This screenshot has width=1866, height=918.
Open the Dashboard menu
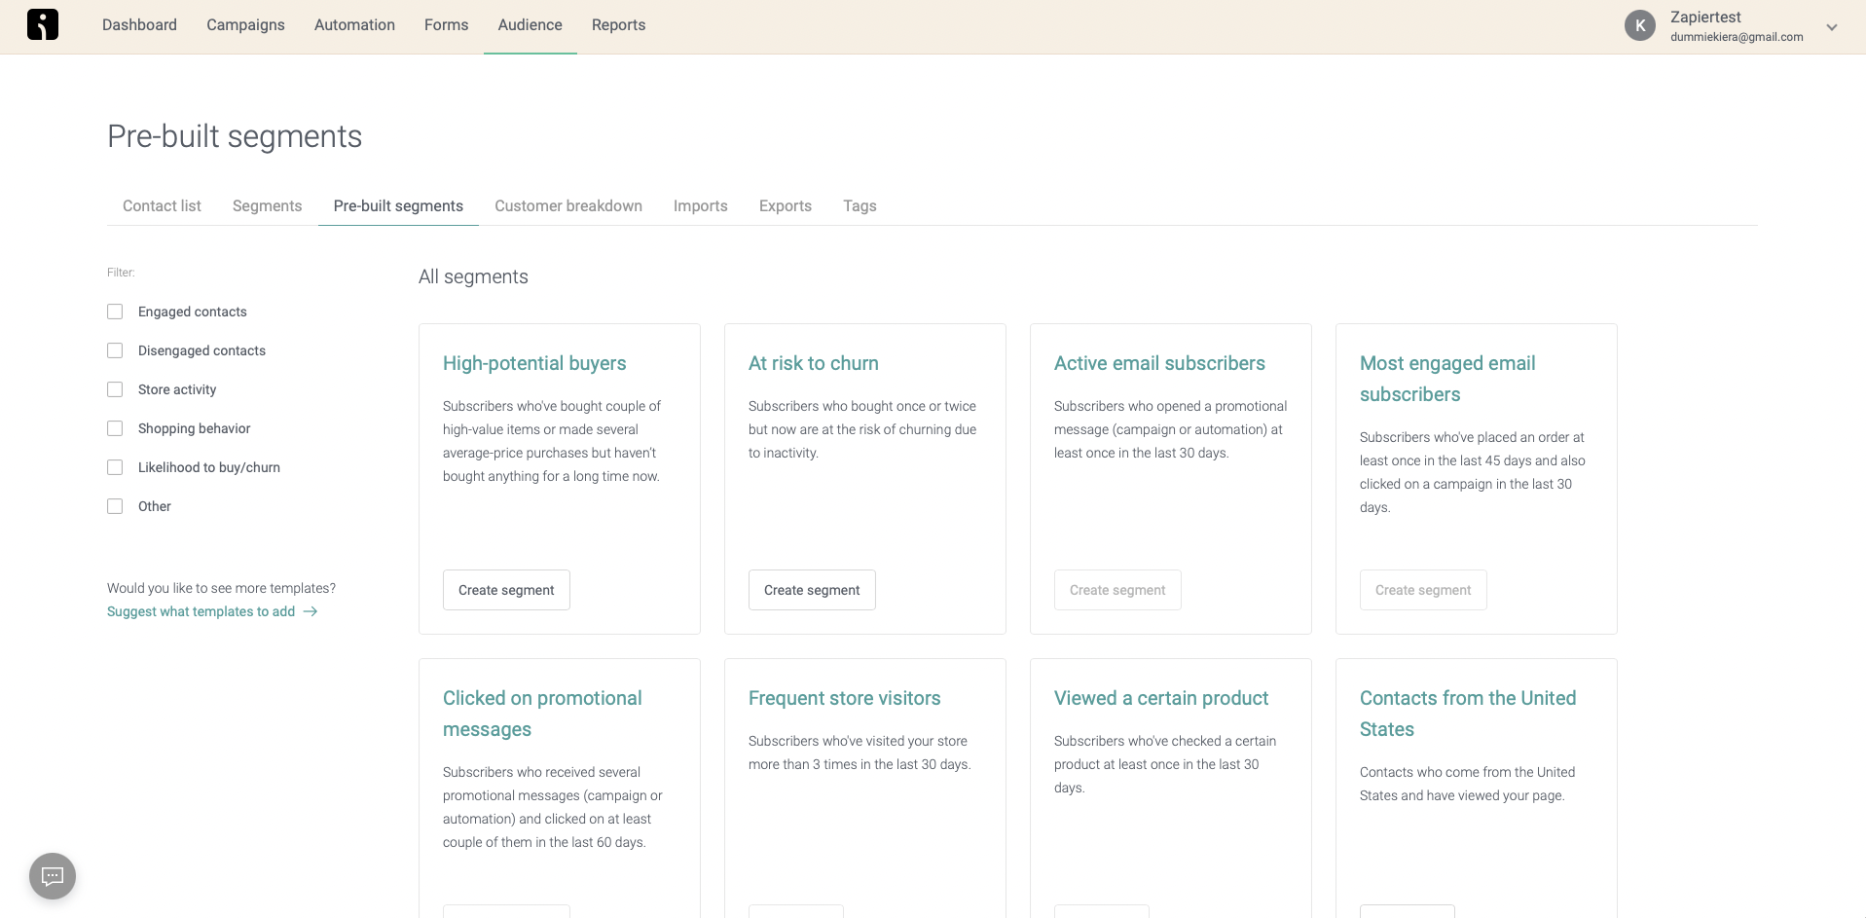click(x=139, y=24)
